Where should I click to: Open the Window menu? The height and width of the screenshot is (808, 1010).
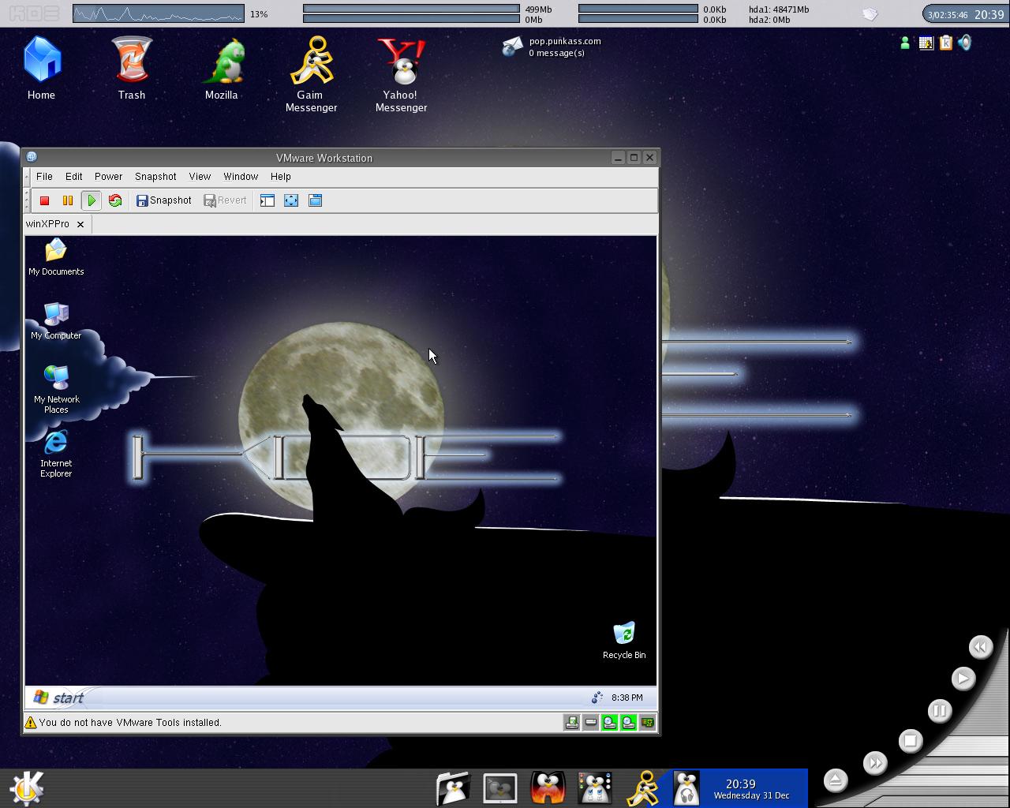click(241, 177)
